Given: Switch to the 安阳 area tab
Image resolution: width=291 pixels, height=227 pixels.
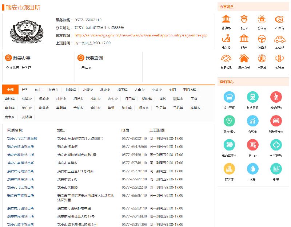Looking at the screenshot, I should [x=172, y=90].
